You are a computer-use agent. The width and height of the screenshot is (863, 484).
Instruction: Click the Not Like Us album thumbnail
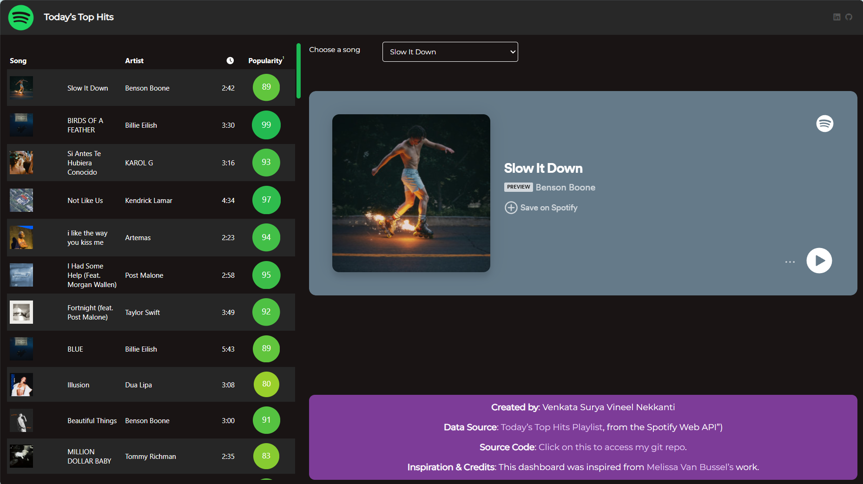(x=21, y=200)
